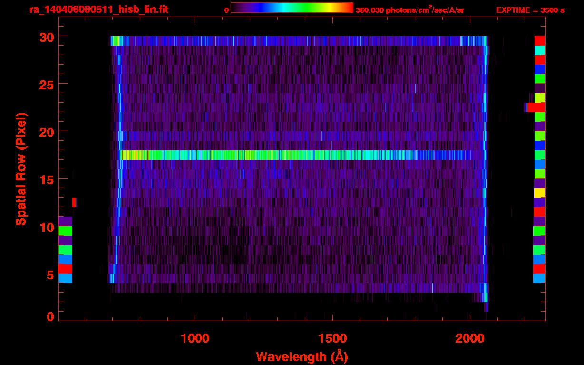Click the small red marker left of the plot
This screenshot has width=584, height=365.
[74, 202]
